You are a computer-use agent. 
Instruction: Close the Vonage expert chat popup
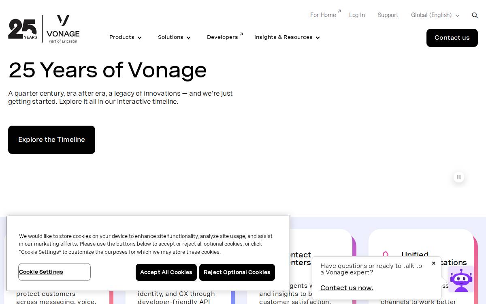coord(433,263)
